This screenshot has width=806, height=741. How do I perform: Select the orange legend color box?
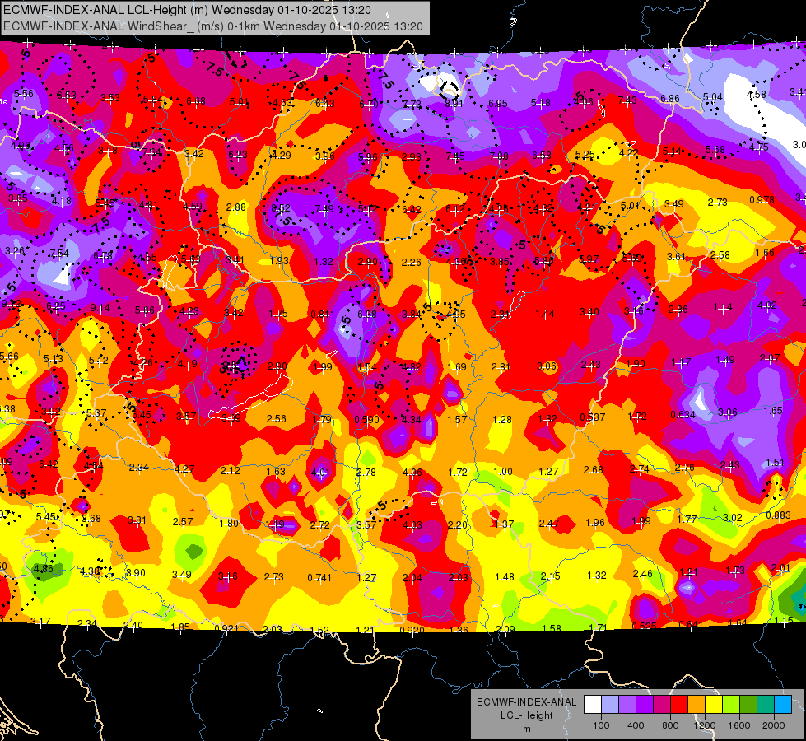click(697, 704)
